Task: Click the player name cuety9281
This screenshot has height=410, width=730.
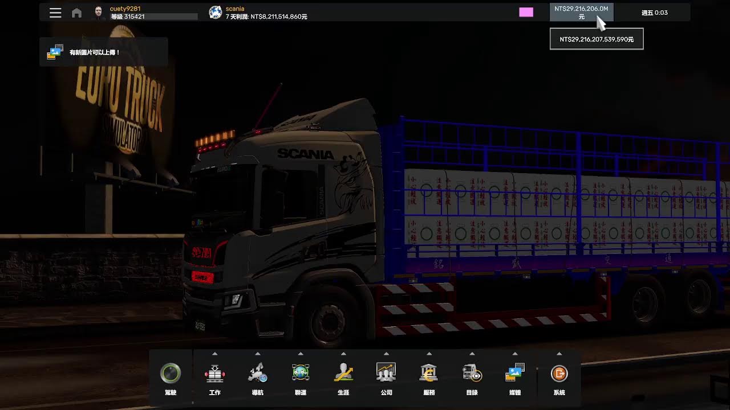Action: pyautogui.click(x=125, y=9)
